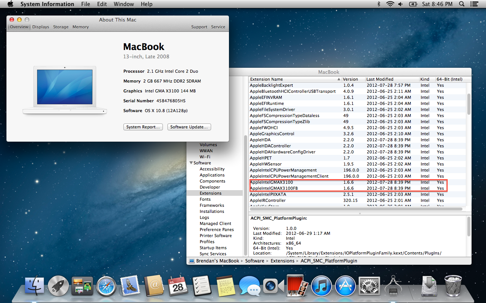Open Mission Control in the Dock
This screenshot has width=486, height=303.
click(x=82, y=286)
